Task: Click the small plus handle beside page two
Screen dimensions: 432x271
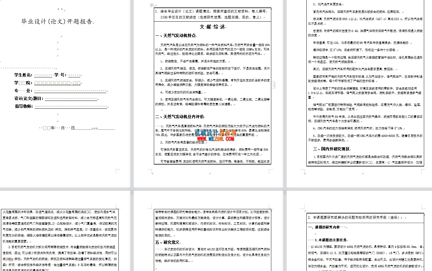Action: point(274,85)
